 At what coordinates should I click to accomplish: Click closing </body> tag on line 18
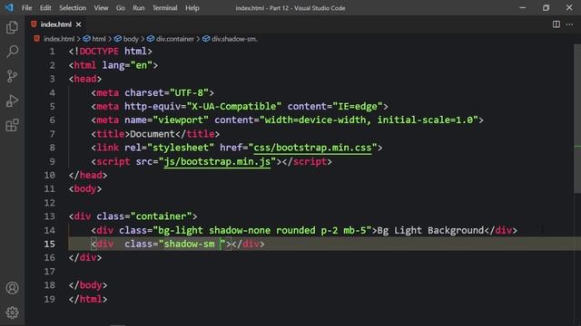tap(88, 285)
